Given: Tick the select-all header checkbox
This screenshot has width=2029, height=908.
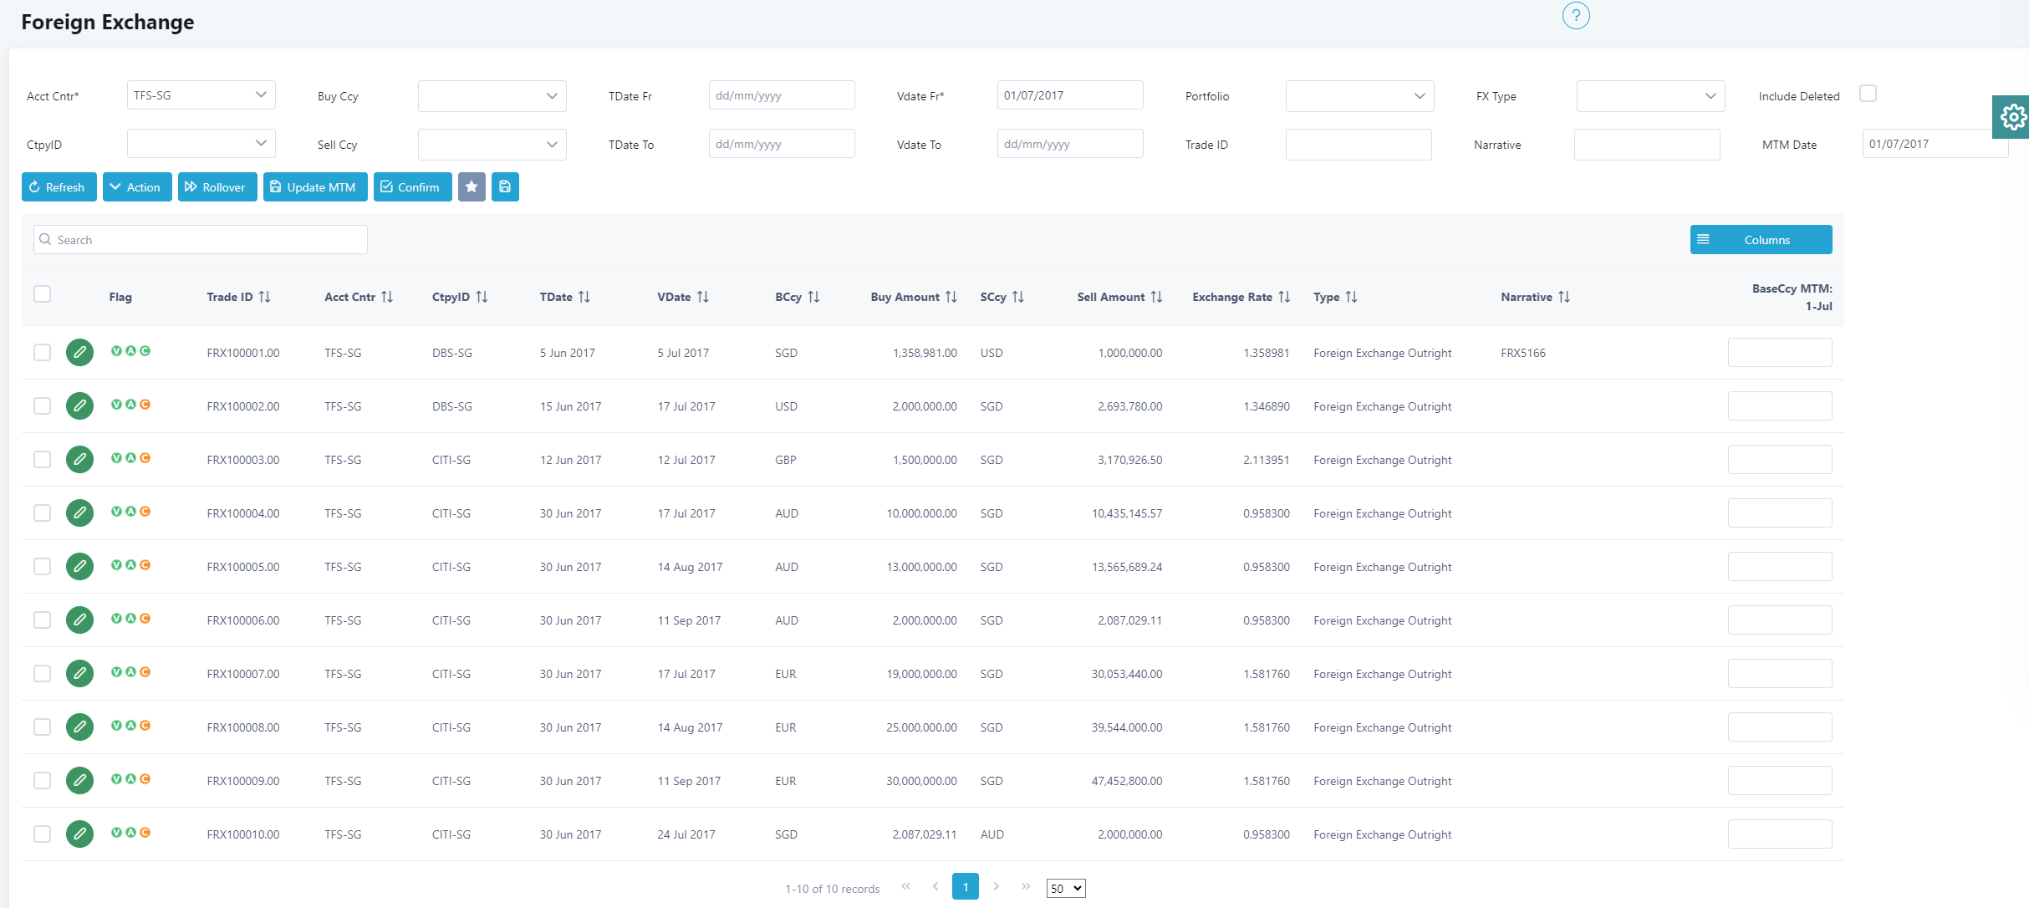Looking at the screenshot, I should pos(42,294).
